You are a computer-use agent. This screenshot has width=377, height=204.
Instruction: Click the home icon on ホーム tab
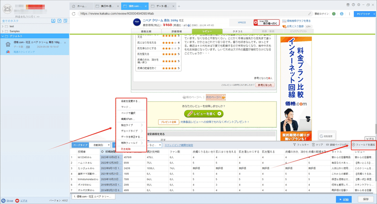[74, 6]
